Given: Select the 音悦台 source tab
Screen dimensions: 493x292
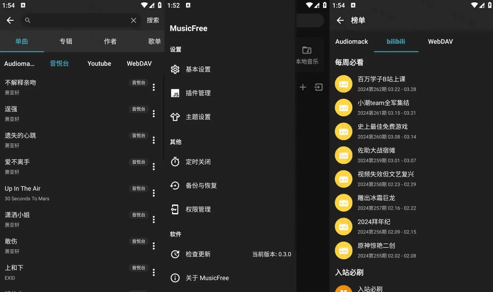Looking at the screenshot, I should [x=59, y=64].
